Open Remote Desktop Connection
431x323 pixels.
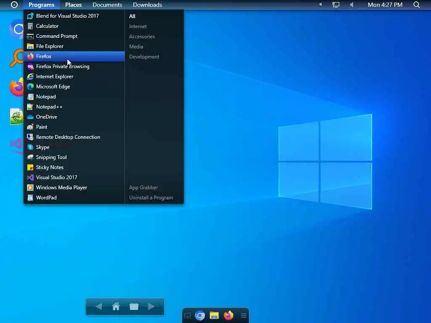74,137
